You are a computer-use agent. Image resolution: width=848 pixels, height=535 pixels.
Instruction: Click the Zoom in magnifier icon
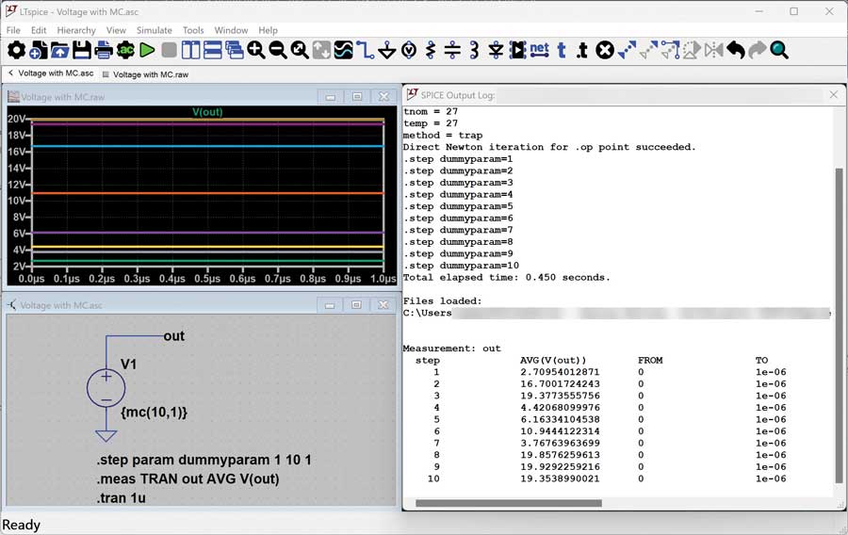tap(256, 50)
